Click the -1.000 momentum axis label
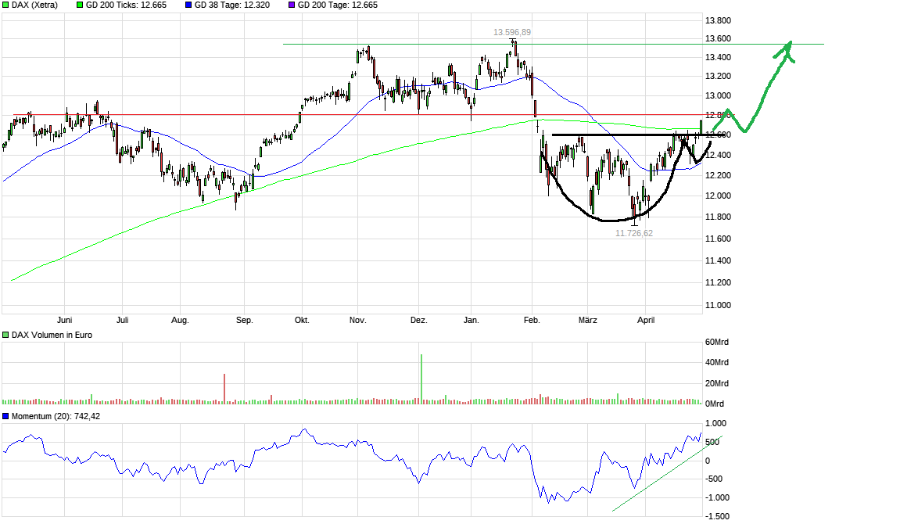 coord(718,497)
